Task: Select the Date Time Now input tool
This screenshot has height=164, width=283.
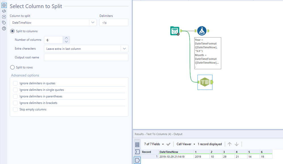Action: 175,31
